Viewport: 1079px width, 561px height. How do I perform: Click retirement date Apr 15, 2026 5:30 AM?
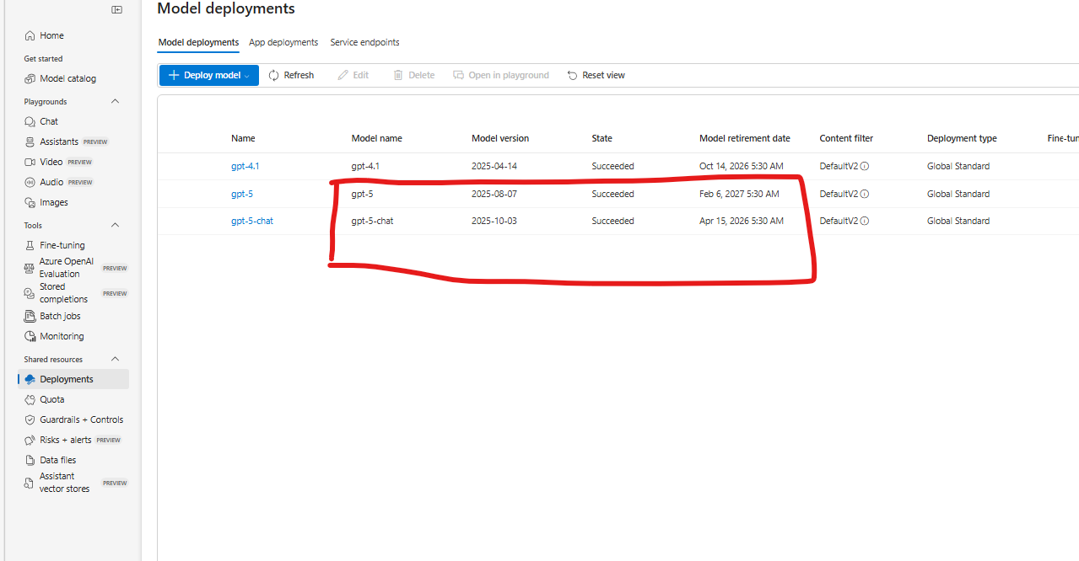point(742,221)
